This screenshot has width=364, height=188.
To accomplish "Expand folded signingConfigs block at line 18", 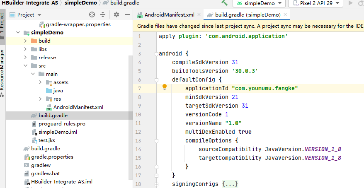I will click(156, 184).
